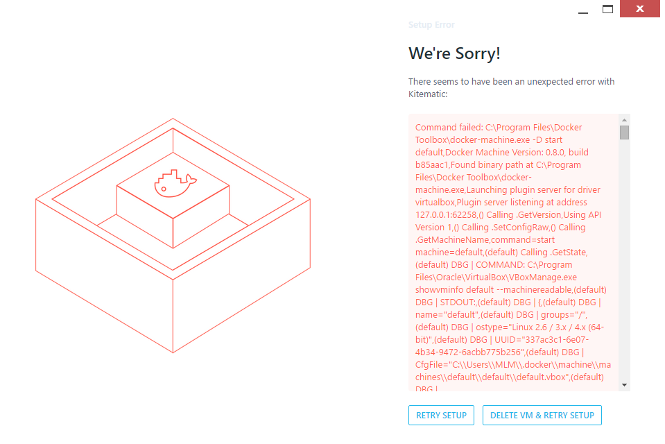665x444 pixels.
Task: Click the RETRY SETUP button
Action: click(x=441, y=415)
